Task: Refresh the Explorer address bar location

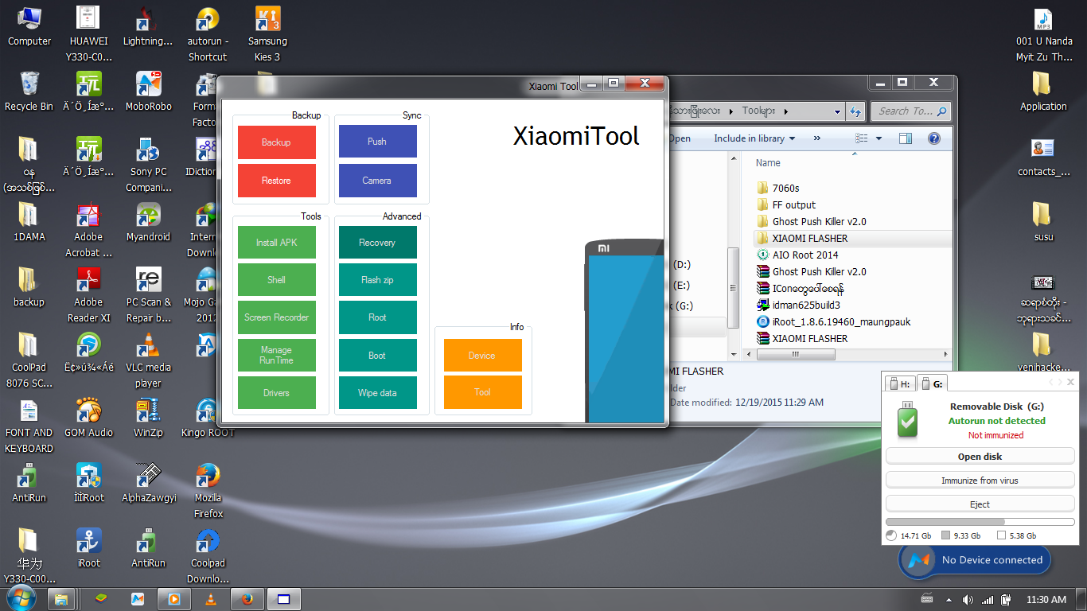Action: [x=855, y=111]
